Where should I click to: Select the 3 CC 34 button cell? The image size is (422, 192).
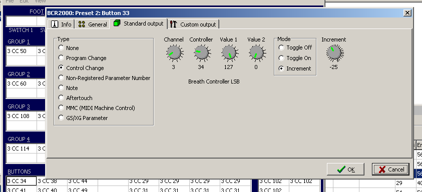point(21,181)
